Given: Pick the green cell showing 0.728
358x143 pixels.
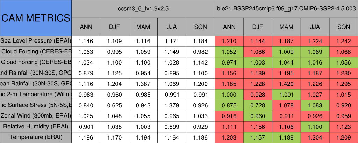Looking at the screenshot, I should click(258, 105).
